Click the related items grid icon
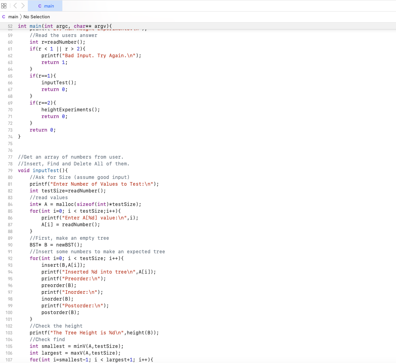This screenshot has height=363, width=396. point(4,6)
